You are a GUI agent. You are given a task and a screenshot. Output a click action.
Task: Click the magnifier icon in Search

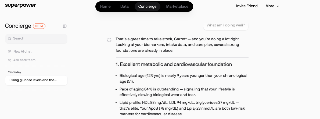[x=10, y=39]
